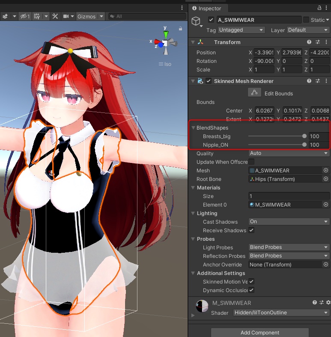Image resolution: width=331 pixels, height=337 pixels.
Task: Toggle the Receive Shadows checkbox
Action: (x=251, y=230)
